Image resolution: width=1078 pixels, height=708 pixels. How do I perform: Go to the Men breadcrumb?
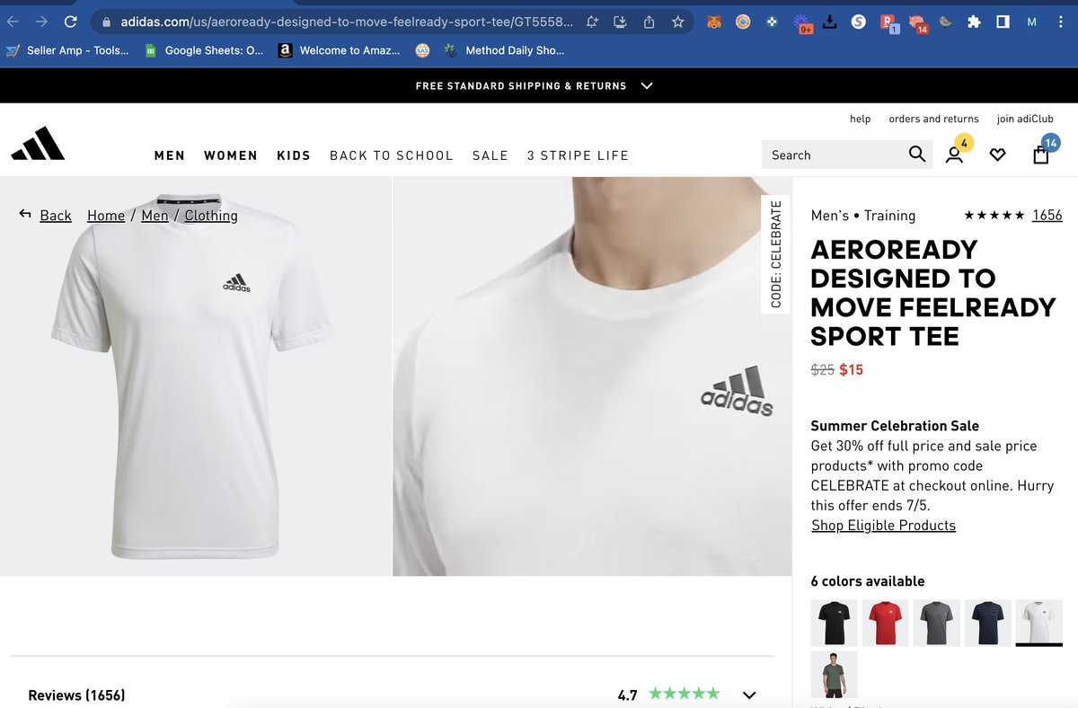point(155,216)
